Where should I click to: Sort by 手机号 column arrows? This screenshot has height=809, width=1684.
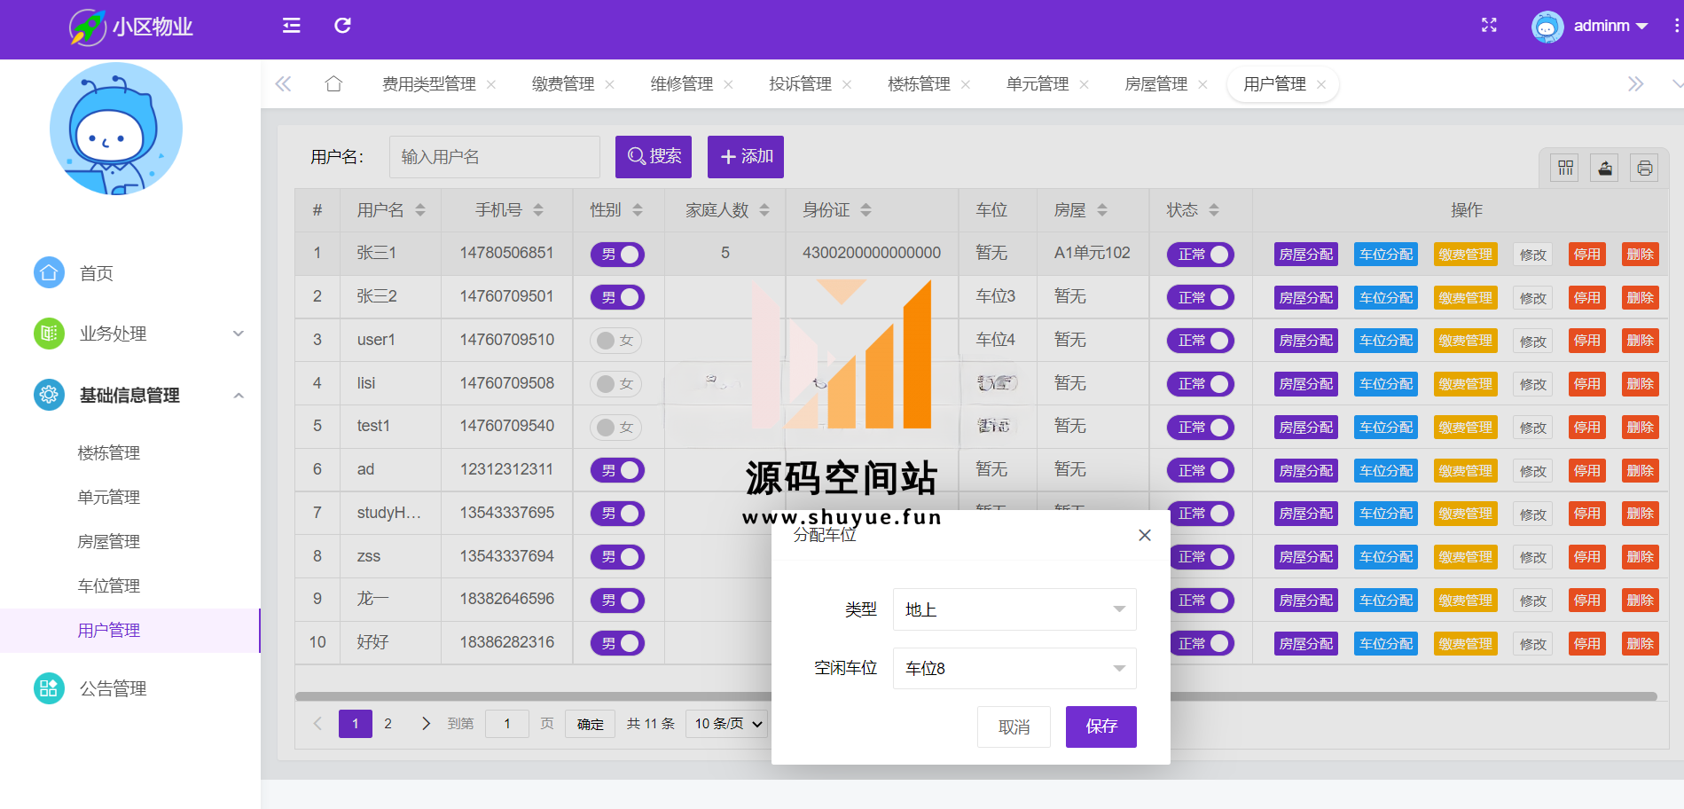tap(538, 210)
